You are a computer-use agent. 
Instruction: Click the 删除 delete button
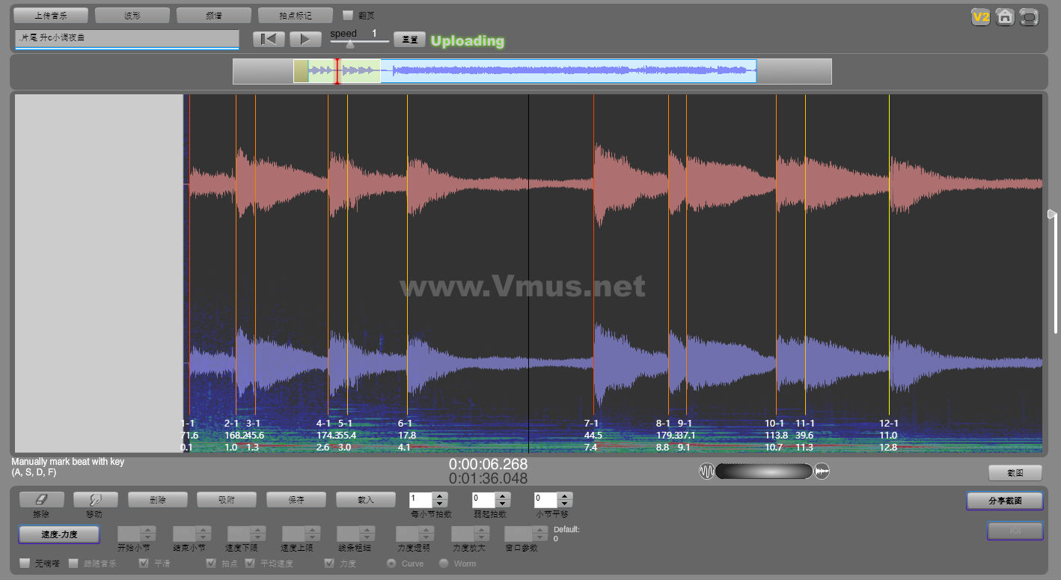157,499
